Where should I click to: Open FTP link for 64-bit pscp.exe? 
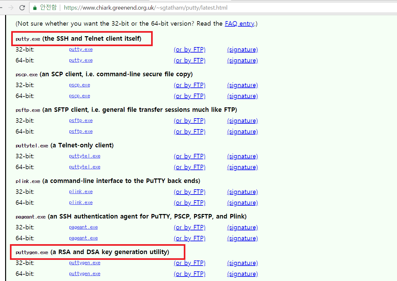pos(190,96)
